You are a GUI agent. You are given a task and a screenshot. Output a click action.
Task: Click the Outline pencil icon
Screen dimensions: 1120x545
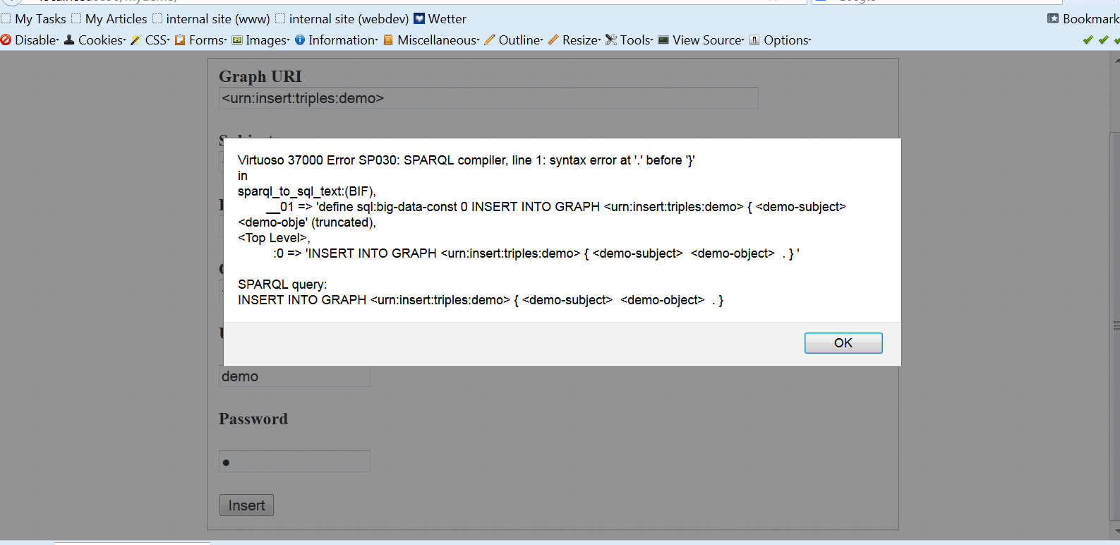490,40
